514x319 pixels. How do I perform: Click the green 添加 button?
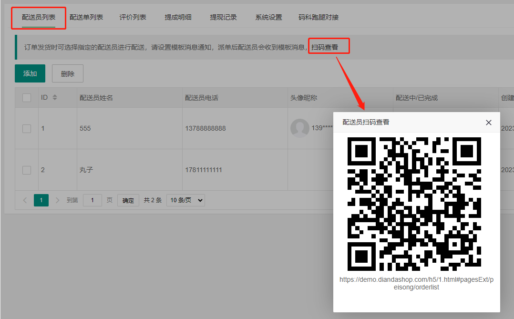30,73
